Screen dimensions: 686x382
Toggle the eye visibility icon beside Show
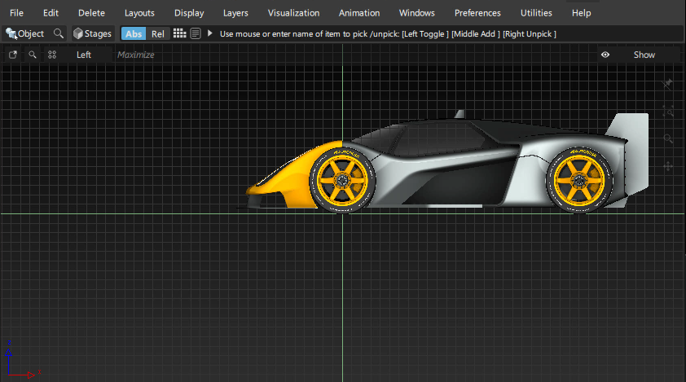tap(605, 55)
